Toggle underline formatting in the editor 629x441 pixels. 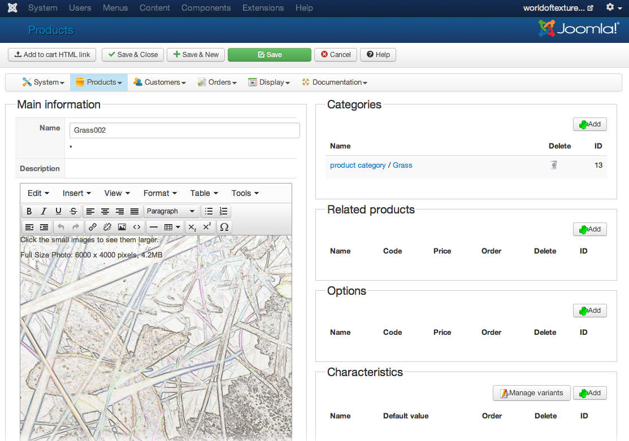point(58,211)
